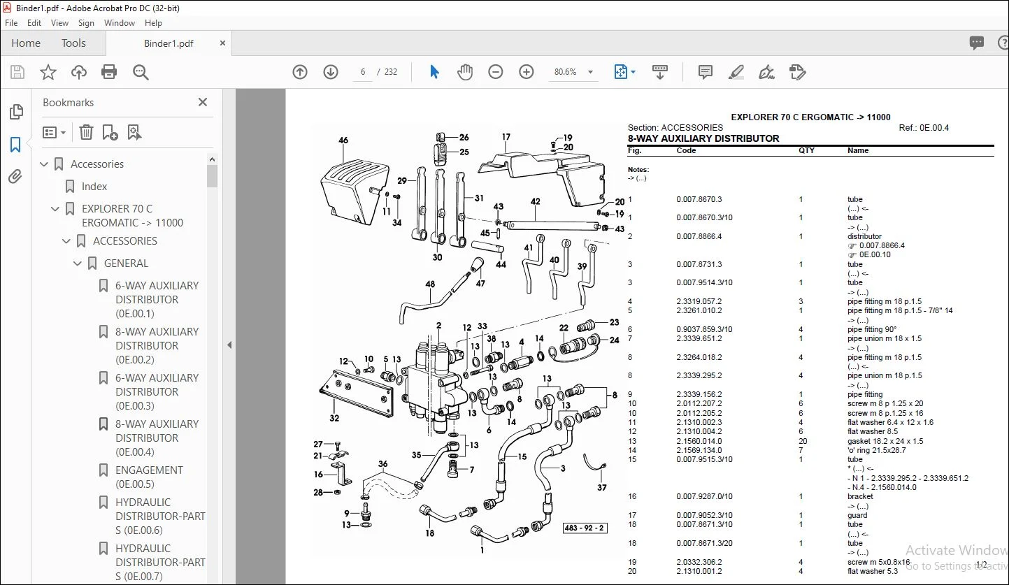
Task: Open the 8-WAY AUXILIARY DISTRIBUTOR (0E.00.2) bookmark
Action: point(157,346)
